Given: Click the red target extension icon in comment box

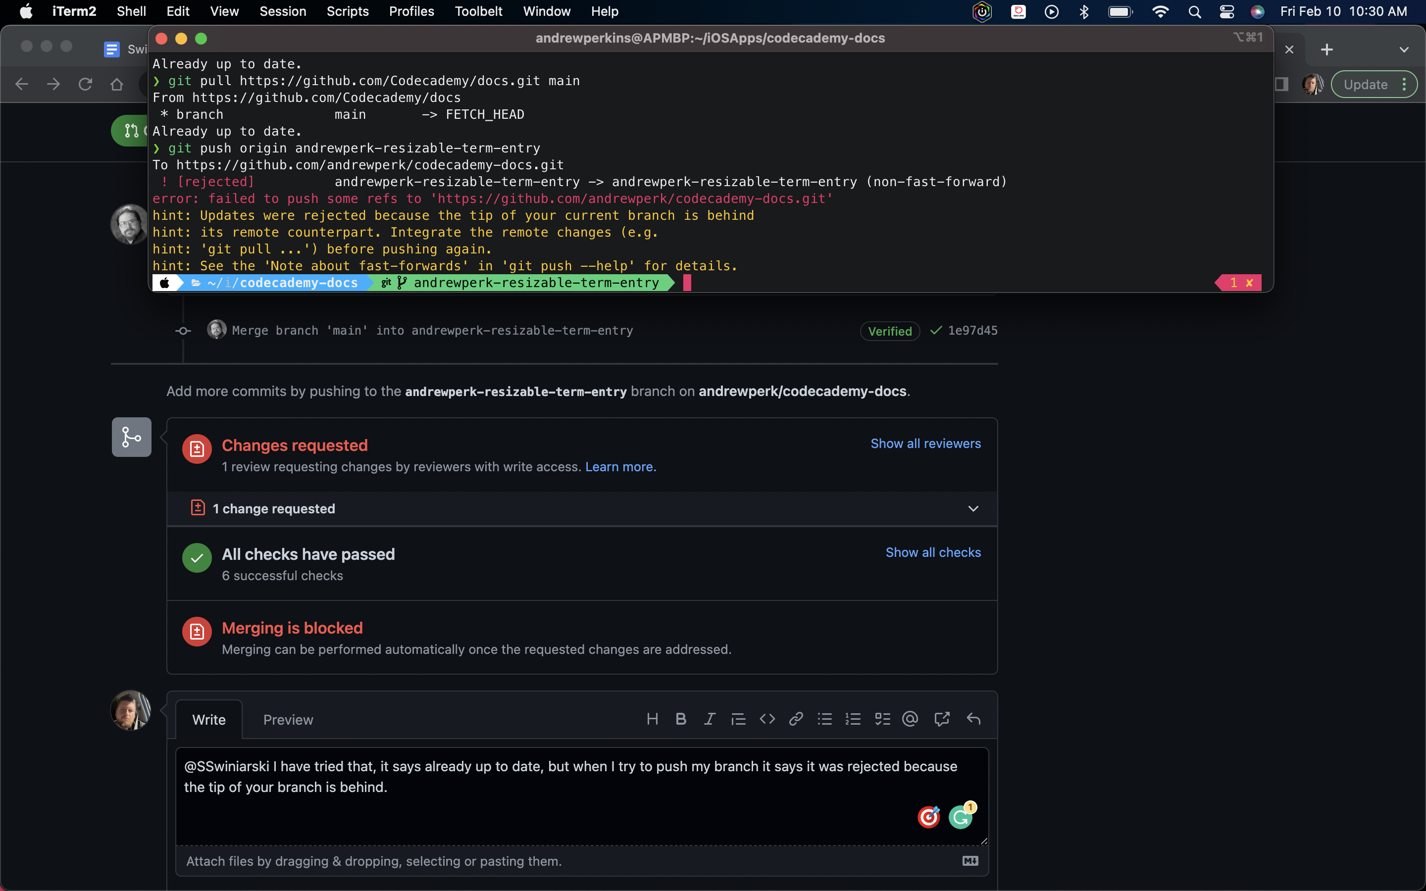Looking at the screenshot, I should point(929,817).
